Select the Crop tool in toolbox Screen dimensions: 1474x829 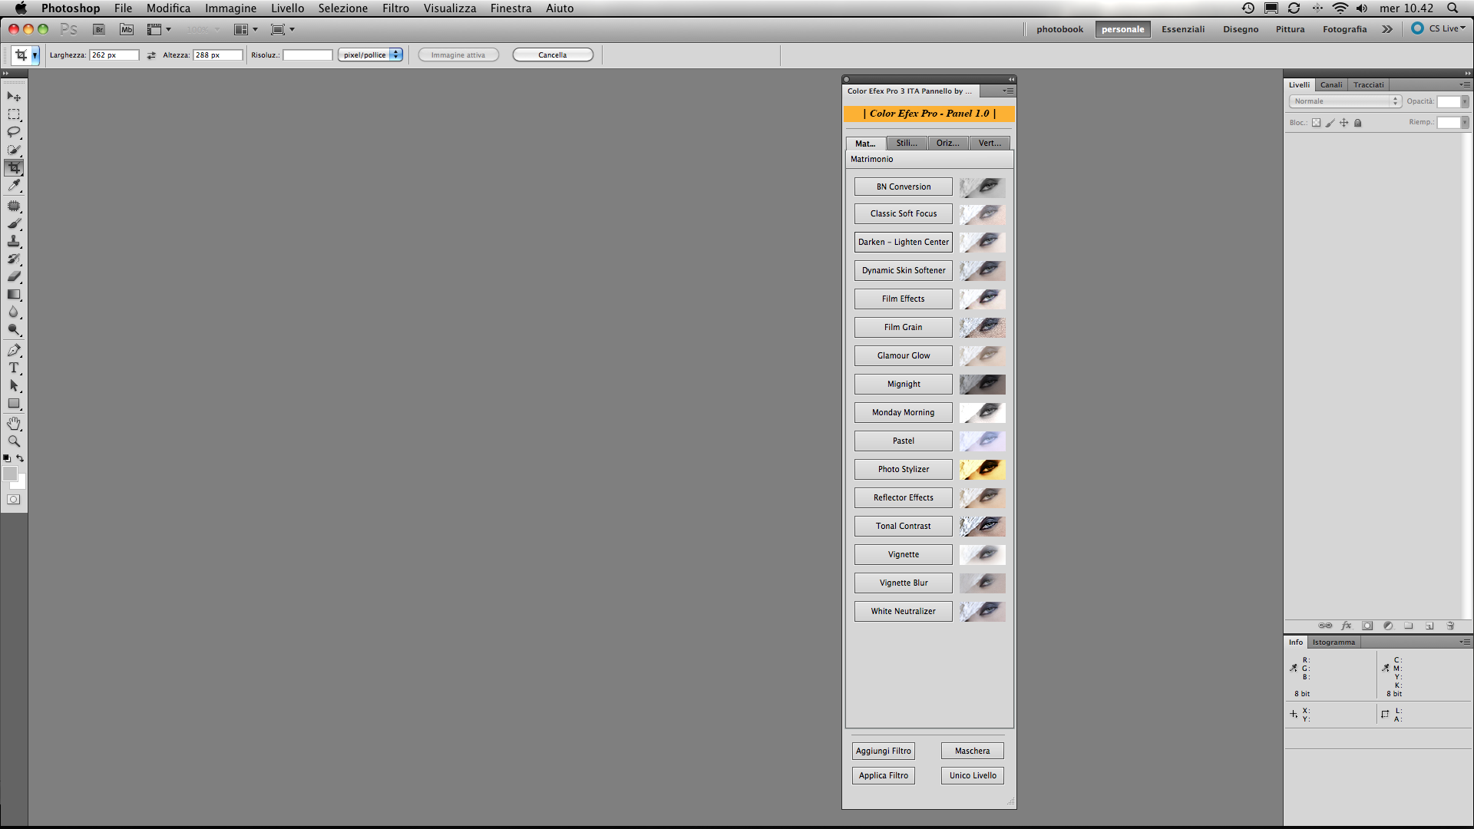point(14,167)
